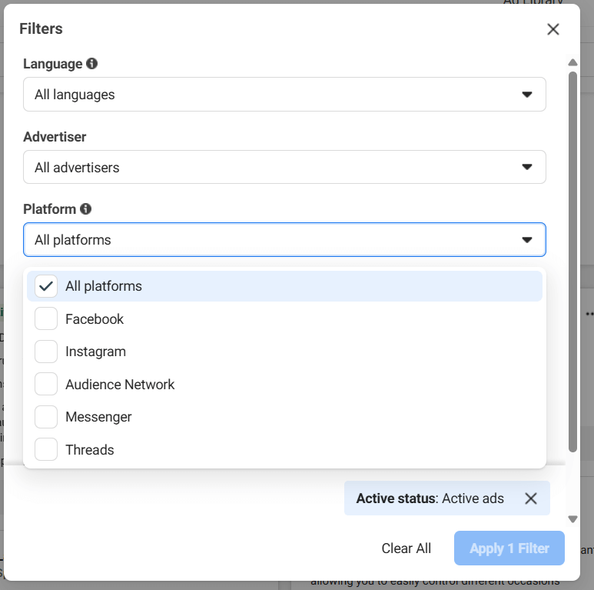Check the Threads platform checkbox
The height and width of the screenshot is (590, 594).
click(x=46, y=449)
